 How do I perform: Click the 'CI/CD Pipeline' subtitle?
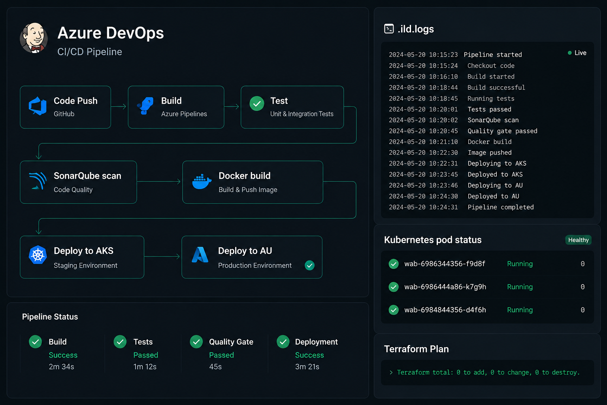90,52
